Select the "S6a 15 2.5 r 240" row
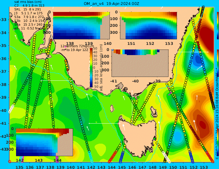 click(28, 24)
